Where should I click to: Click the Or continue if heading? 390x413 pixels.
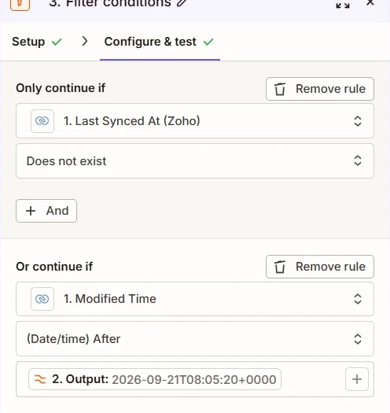coord(54,267)
